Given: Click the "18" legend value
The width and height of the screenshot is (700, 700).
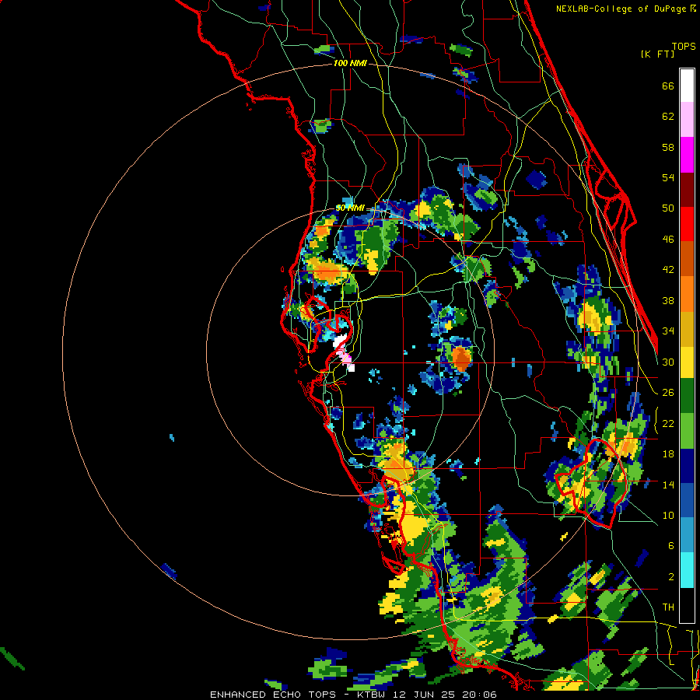Looking at the screenshot, I should (x=668, y=454).
